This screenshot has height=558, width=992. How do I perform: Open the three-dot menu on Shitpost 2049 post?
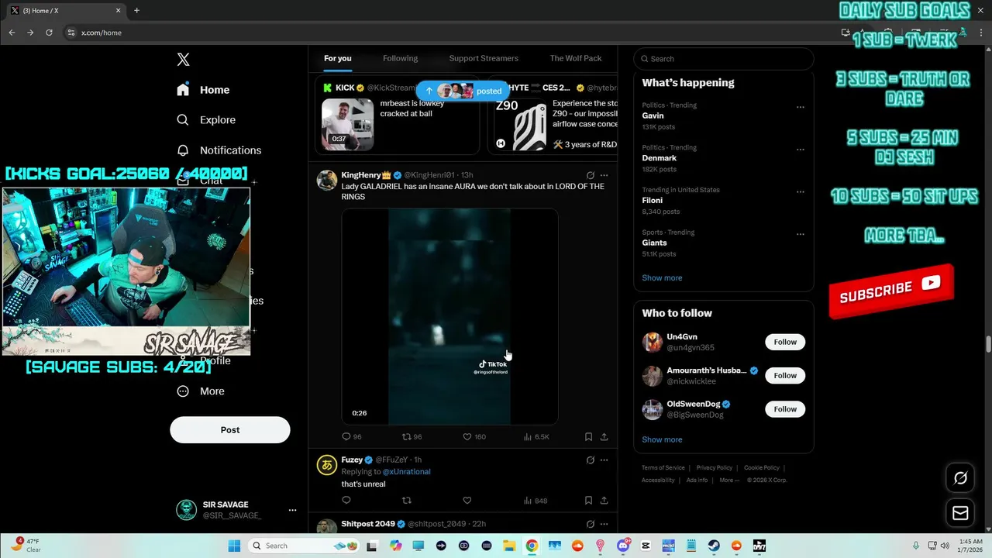click(604, 524)
